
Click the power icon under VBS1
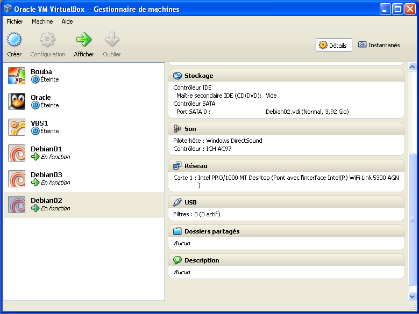click(x=35, y=131)
